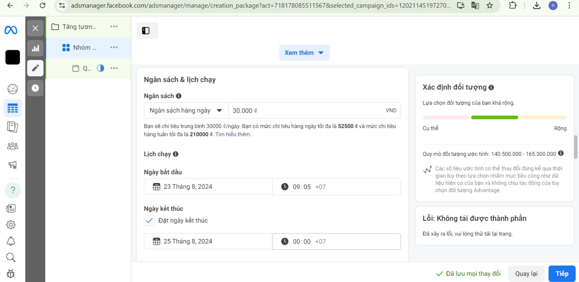Open the help question mark icon
The width and height of the screenshot is (579, 282).
point(13,190)
